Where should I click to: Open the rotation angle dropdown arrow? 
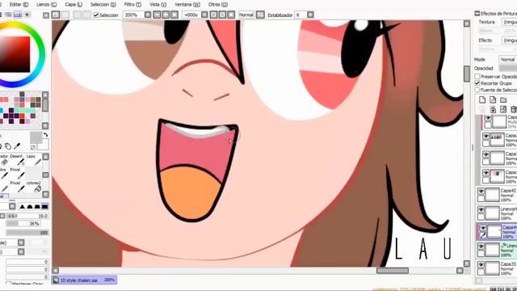(x=204, y=15)
